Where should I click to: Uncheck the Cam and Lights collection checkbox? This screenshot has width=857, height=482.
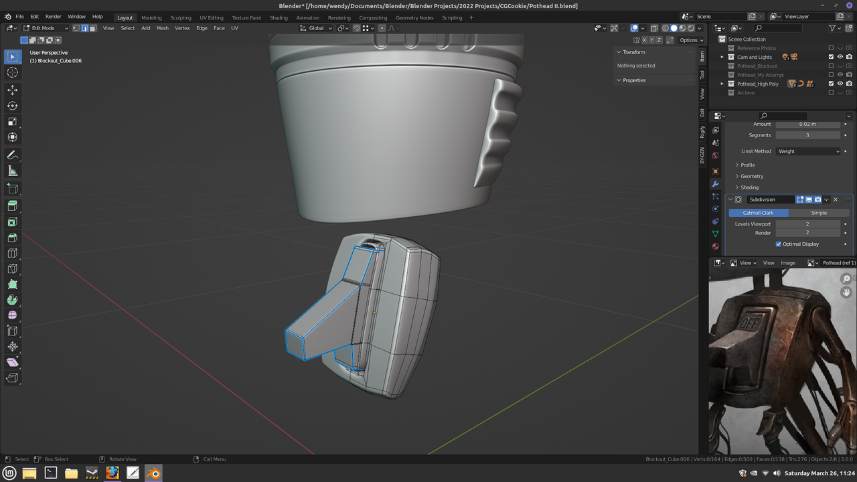pos(830,57)
